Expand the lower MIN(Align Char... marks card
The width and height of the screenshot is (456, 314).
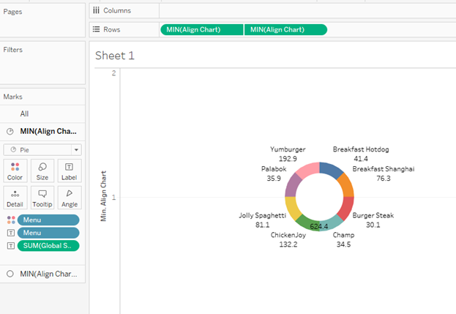(x=42, y=274)
